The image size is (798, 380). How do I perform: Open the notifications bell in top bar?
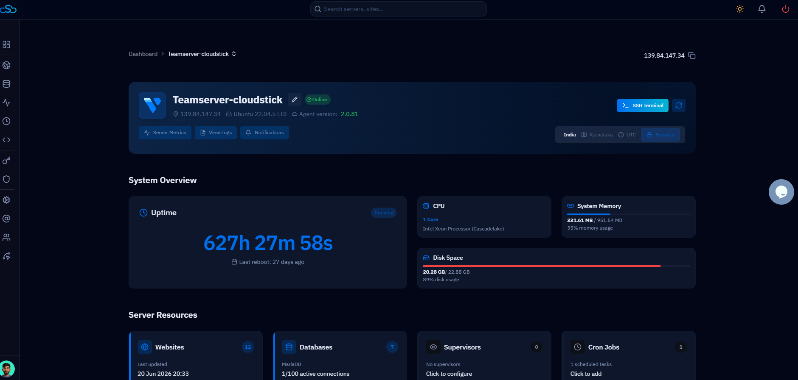point(762,9)
